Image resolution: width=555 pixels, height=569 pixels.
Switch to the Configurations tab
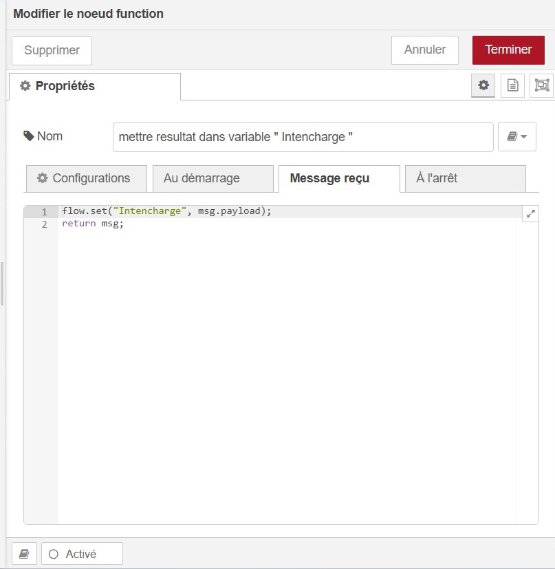point(86,178)
